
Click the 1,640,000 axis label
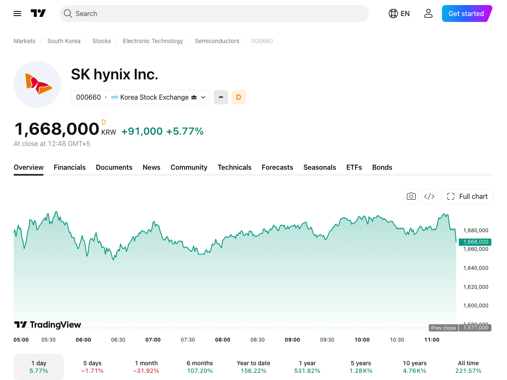point(476,268)
